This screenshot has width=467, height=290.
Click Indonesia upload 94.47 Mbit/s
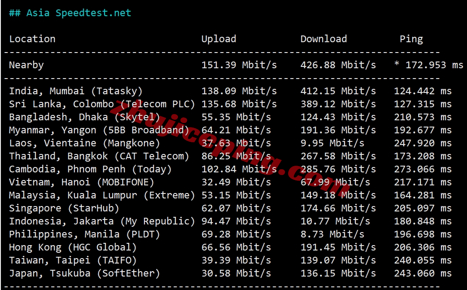click(x=236, y=221)
